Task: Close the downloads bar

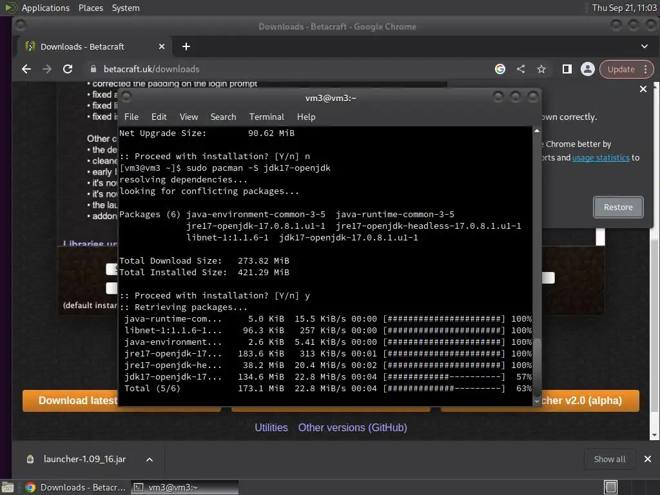Action: [648, 459]
